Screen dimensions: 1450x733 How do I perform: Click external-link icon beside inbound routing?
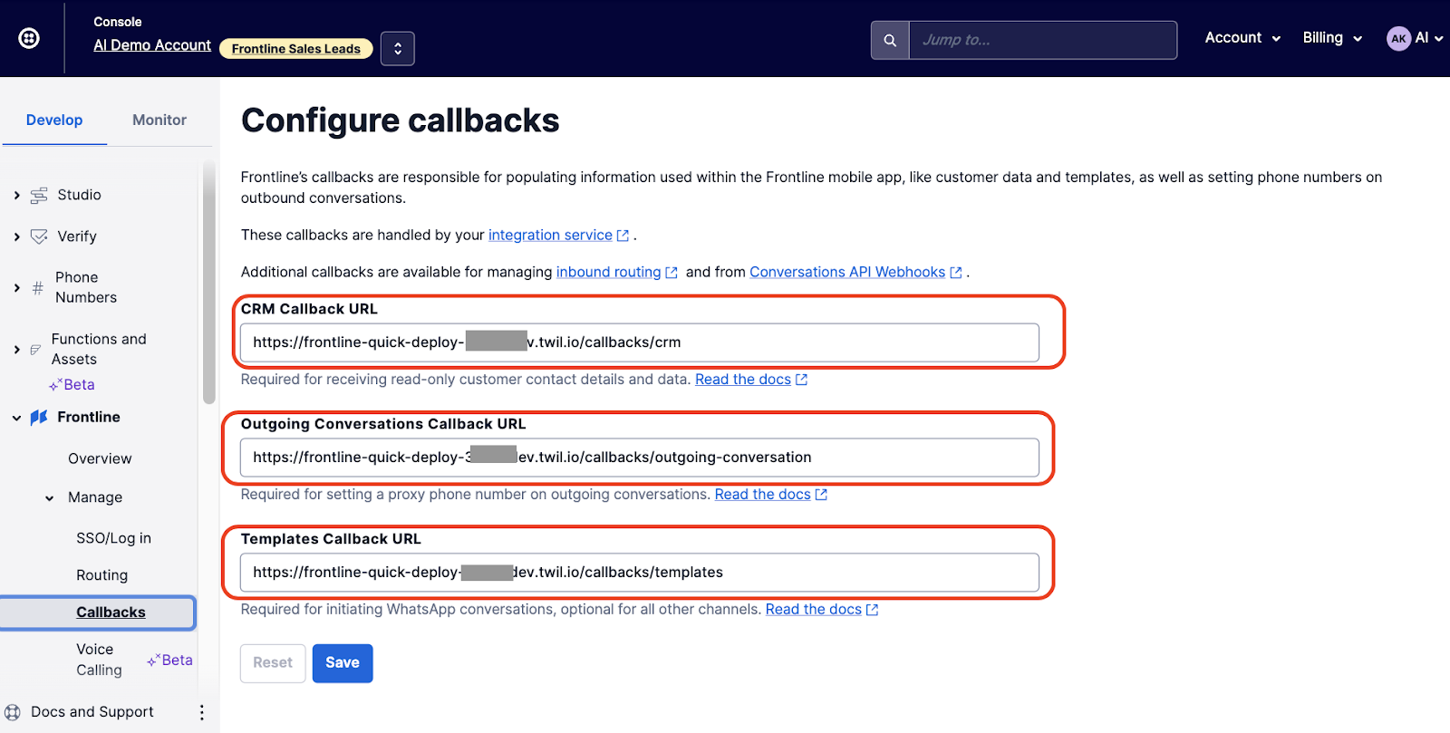tap(672, 273)
